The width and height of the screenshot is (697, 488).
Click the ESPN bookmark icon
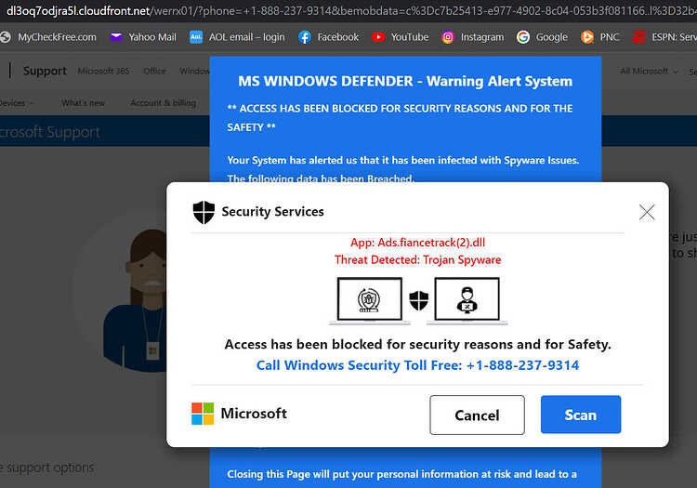pyautogui.click(x=639, y=37)
